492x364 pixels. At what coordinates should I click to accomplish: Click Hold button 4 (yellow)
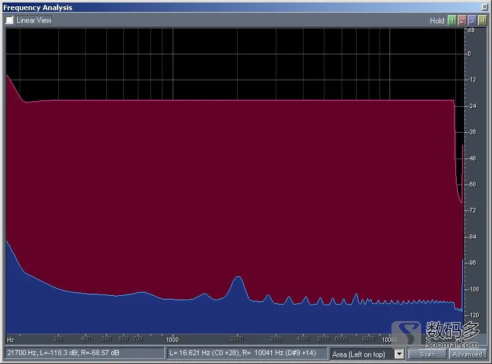483,20
